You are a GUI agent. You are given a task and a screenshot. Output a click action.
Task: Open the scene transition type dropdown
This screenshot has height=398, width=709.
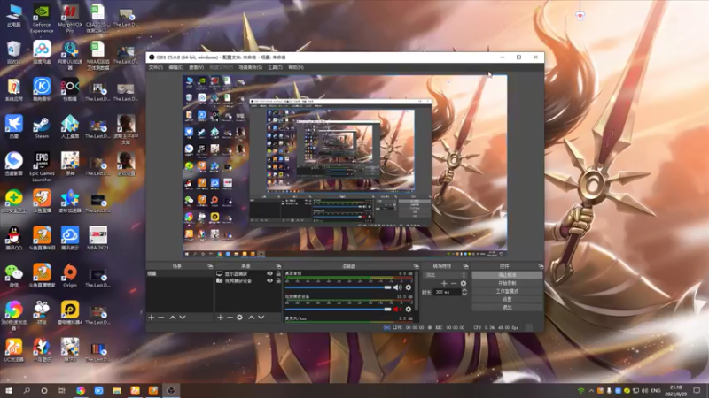(x=445, y=275)
